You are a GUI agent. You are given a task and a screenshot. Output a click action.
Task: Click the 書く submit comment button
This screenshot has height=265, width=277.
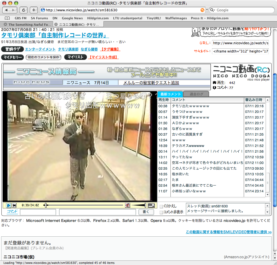146,212
